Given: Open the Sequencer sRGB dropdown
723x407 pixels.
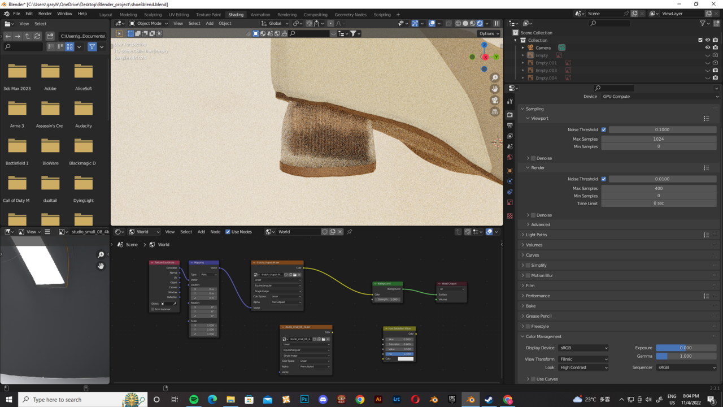Looking at the screenshot, I should click(x=687, y=367).
